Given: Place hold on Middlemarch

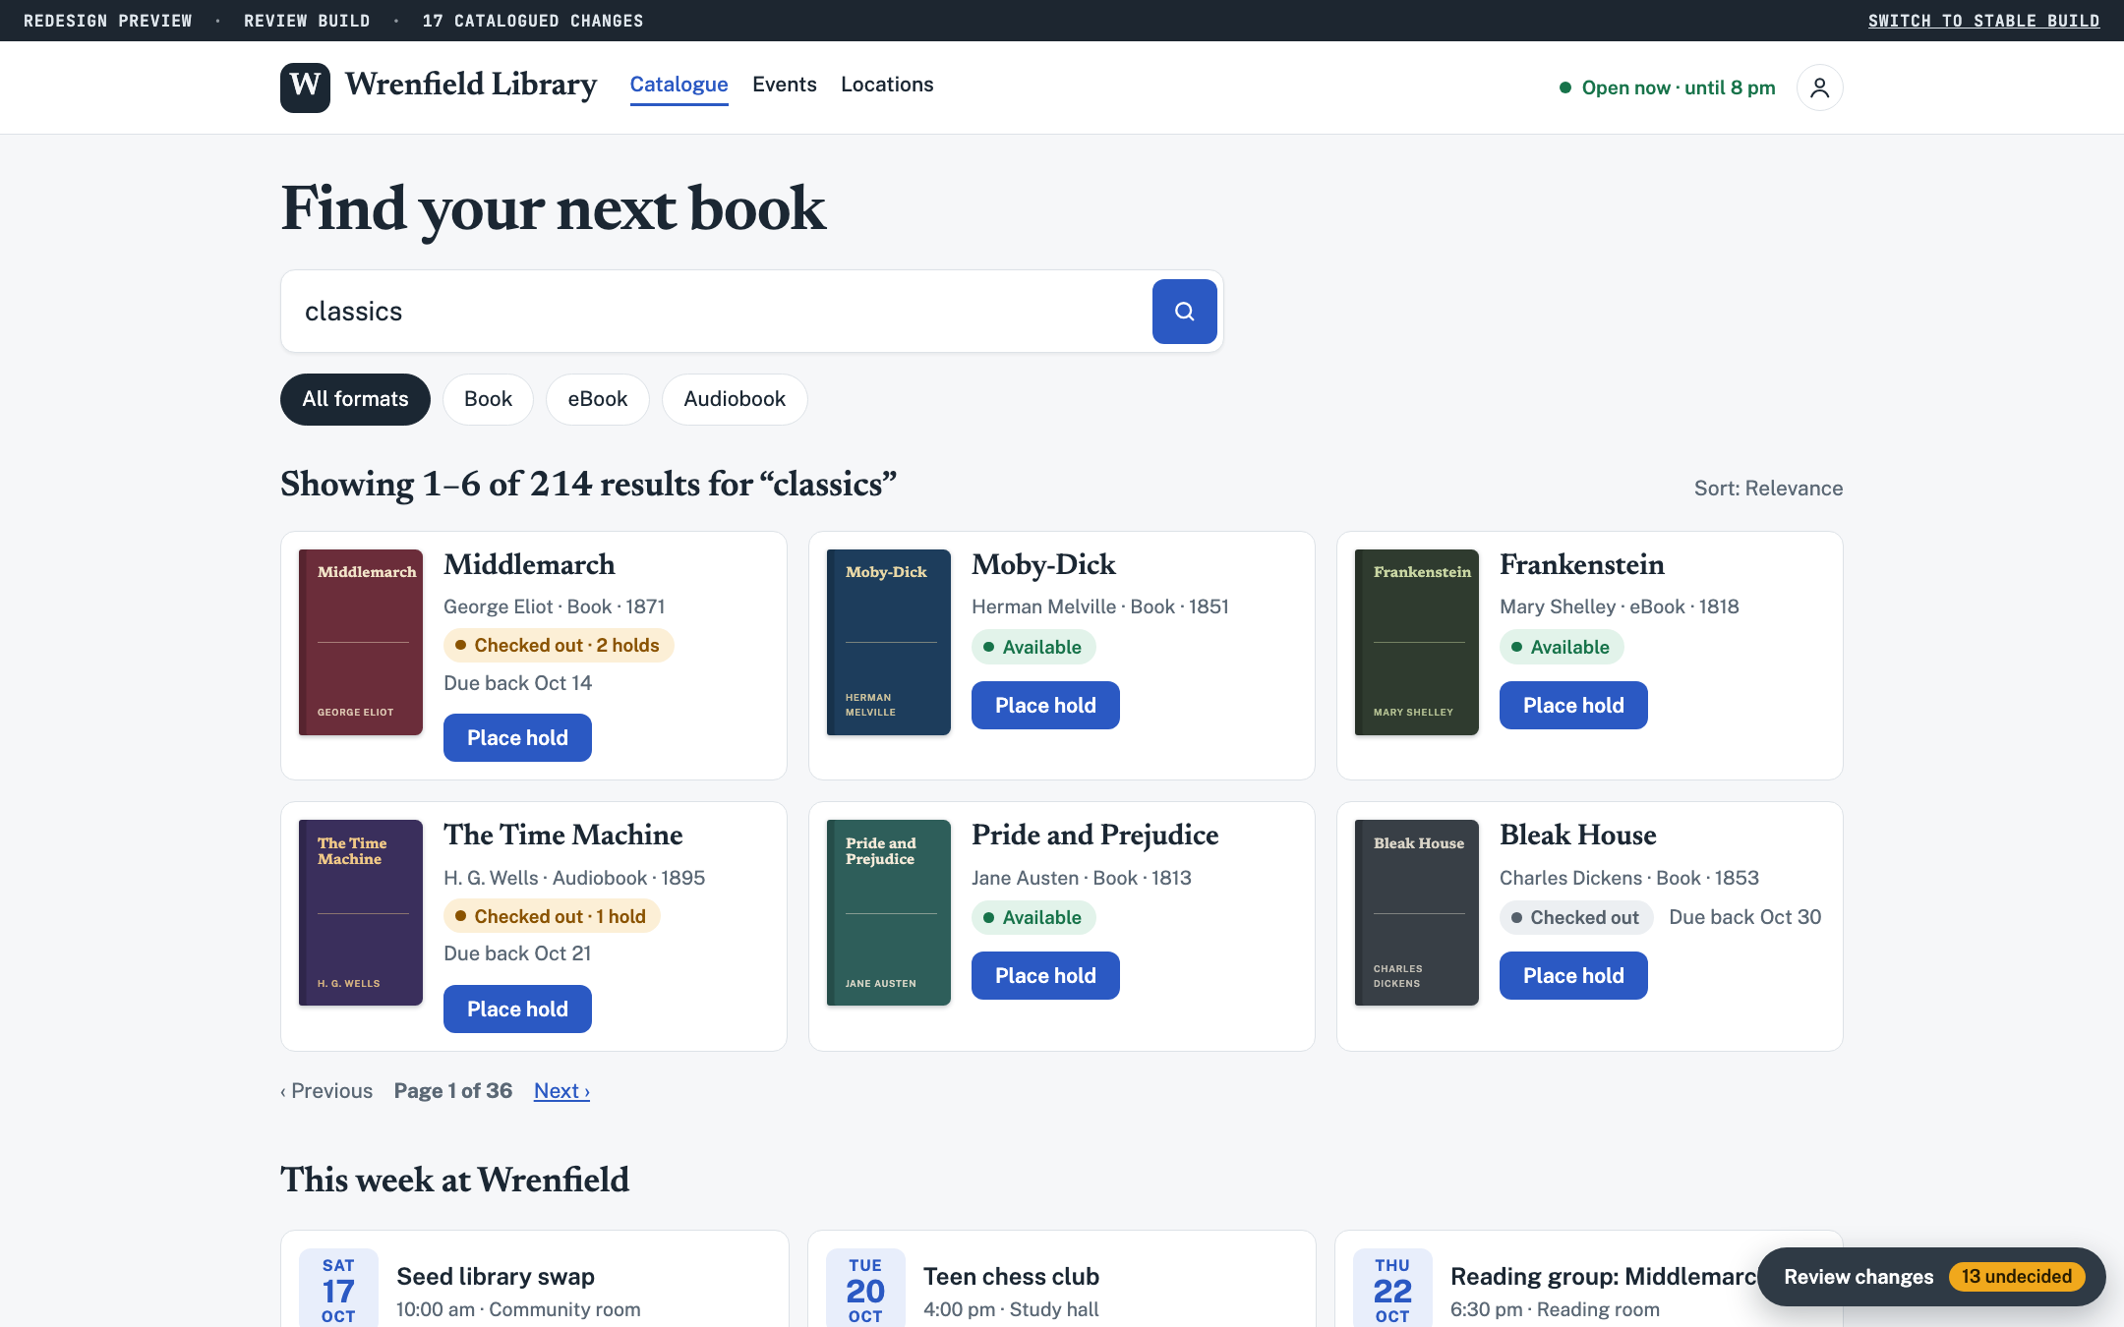Looking at the screenshot, I should pyautogui.click(x=517, y=738).
